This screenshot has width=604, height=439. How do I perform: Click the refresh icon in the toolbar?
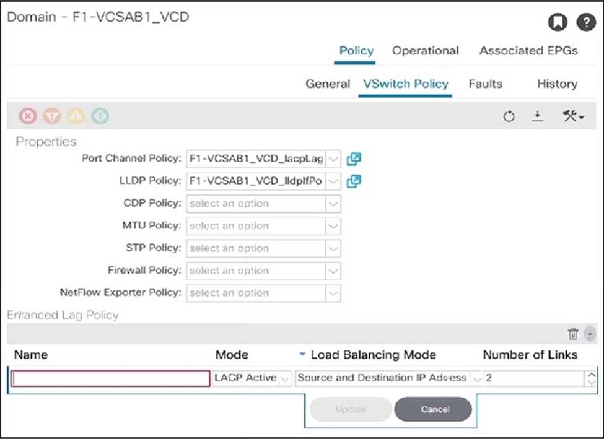(509, 116)
